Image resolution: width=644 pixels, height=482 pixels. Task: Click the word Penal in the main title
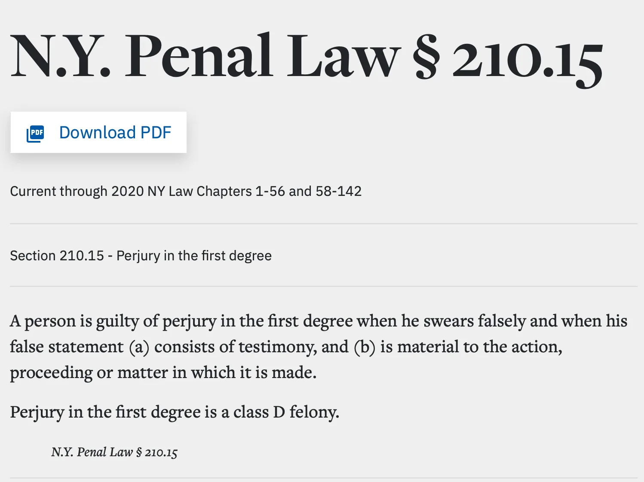[x=199, y=56]
